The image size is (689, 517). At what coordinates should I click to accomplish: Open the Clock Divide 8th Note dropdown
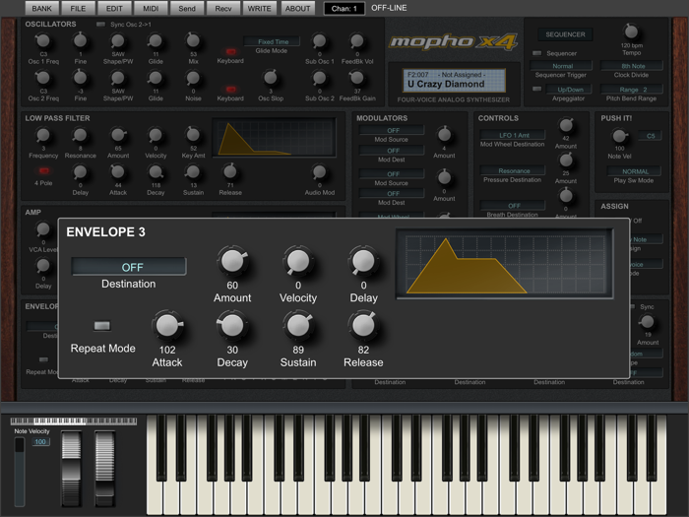pos(632,66)
